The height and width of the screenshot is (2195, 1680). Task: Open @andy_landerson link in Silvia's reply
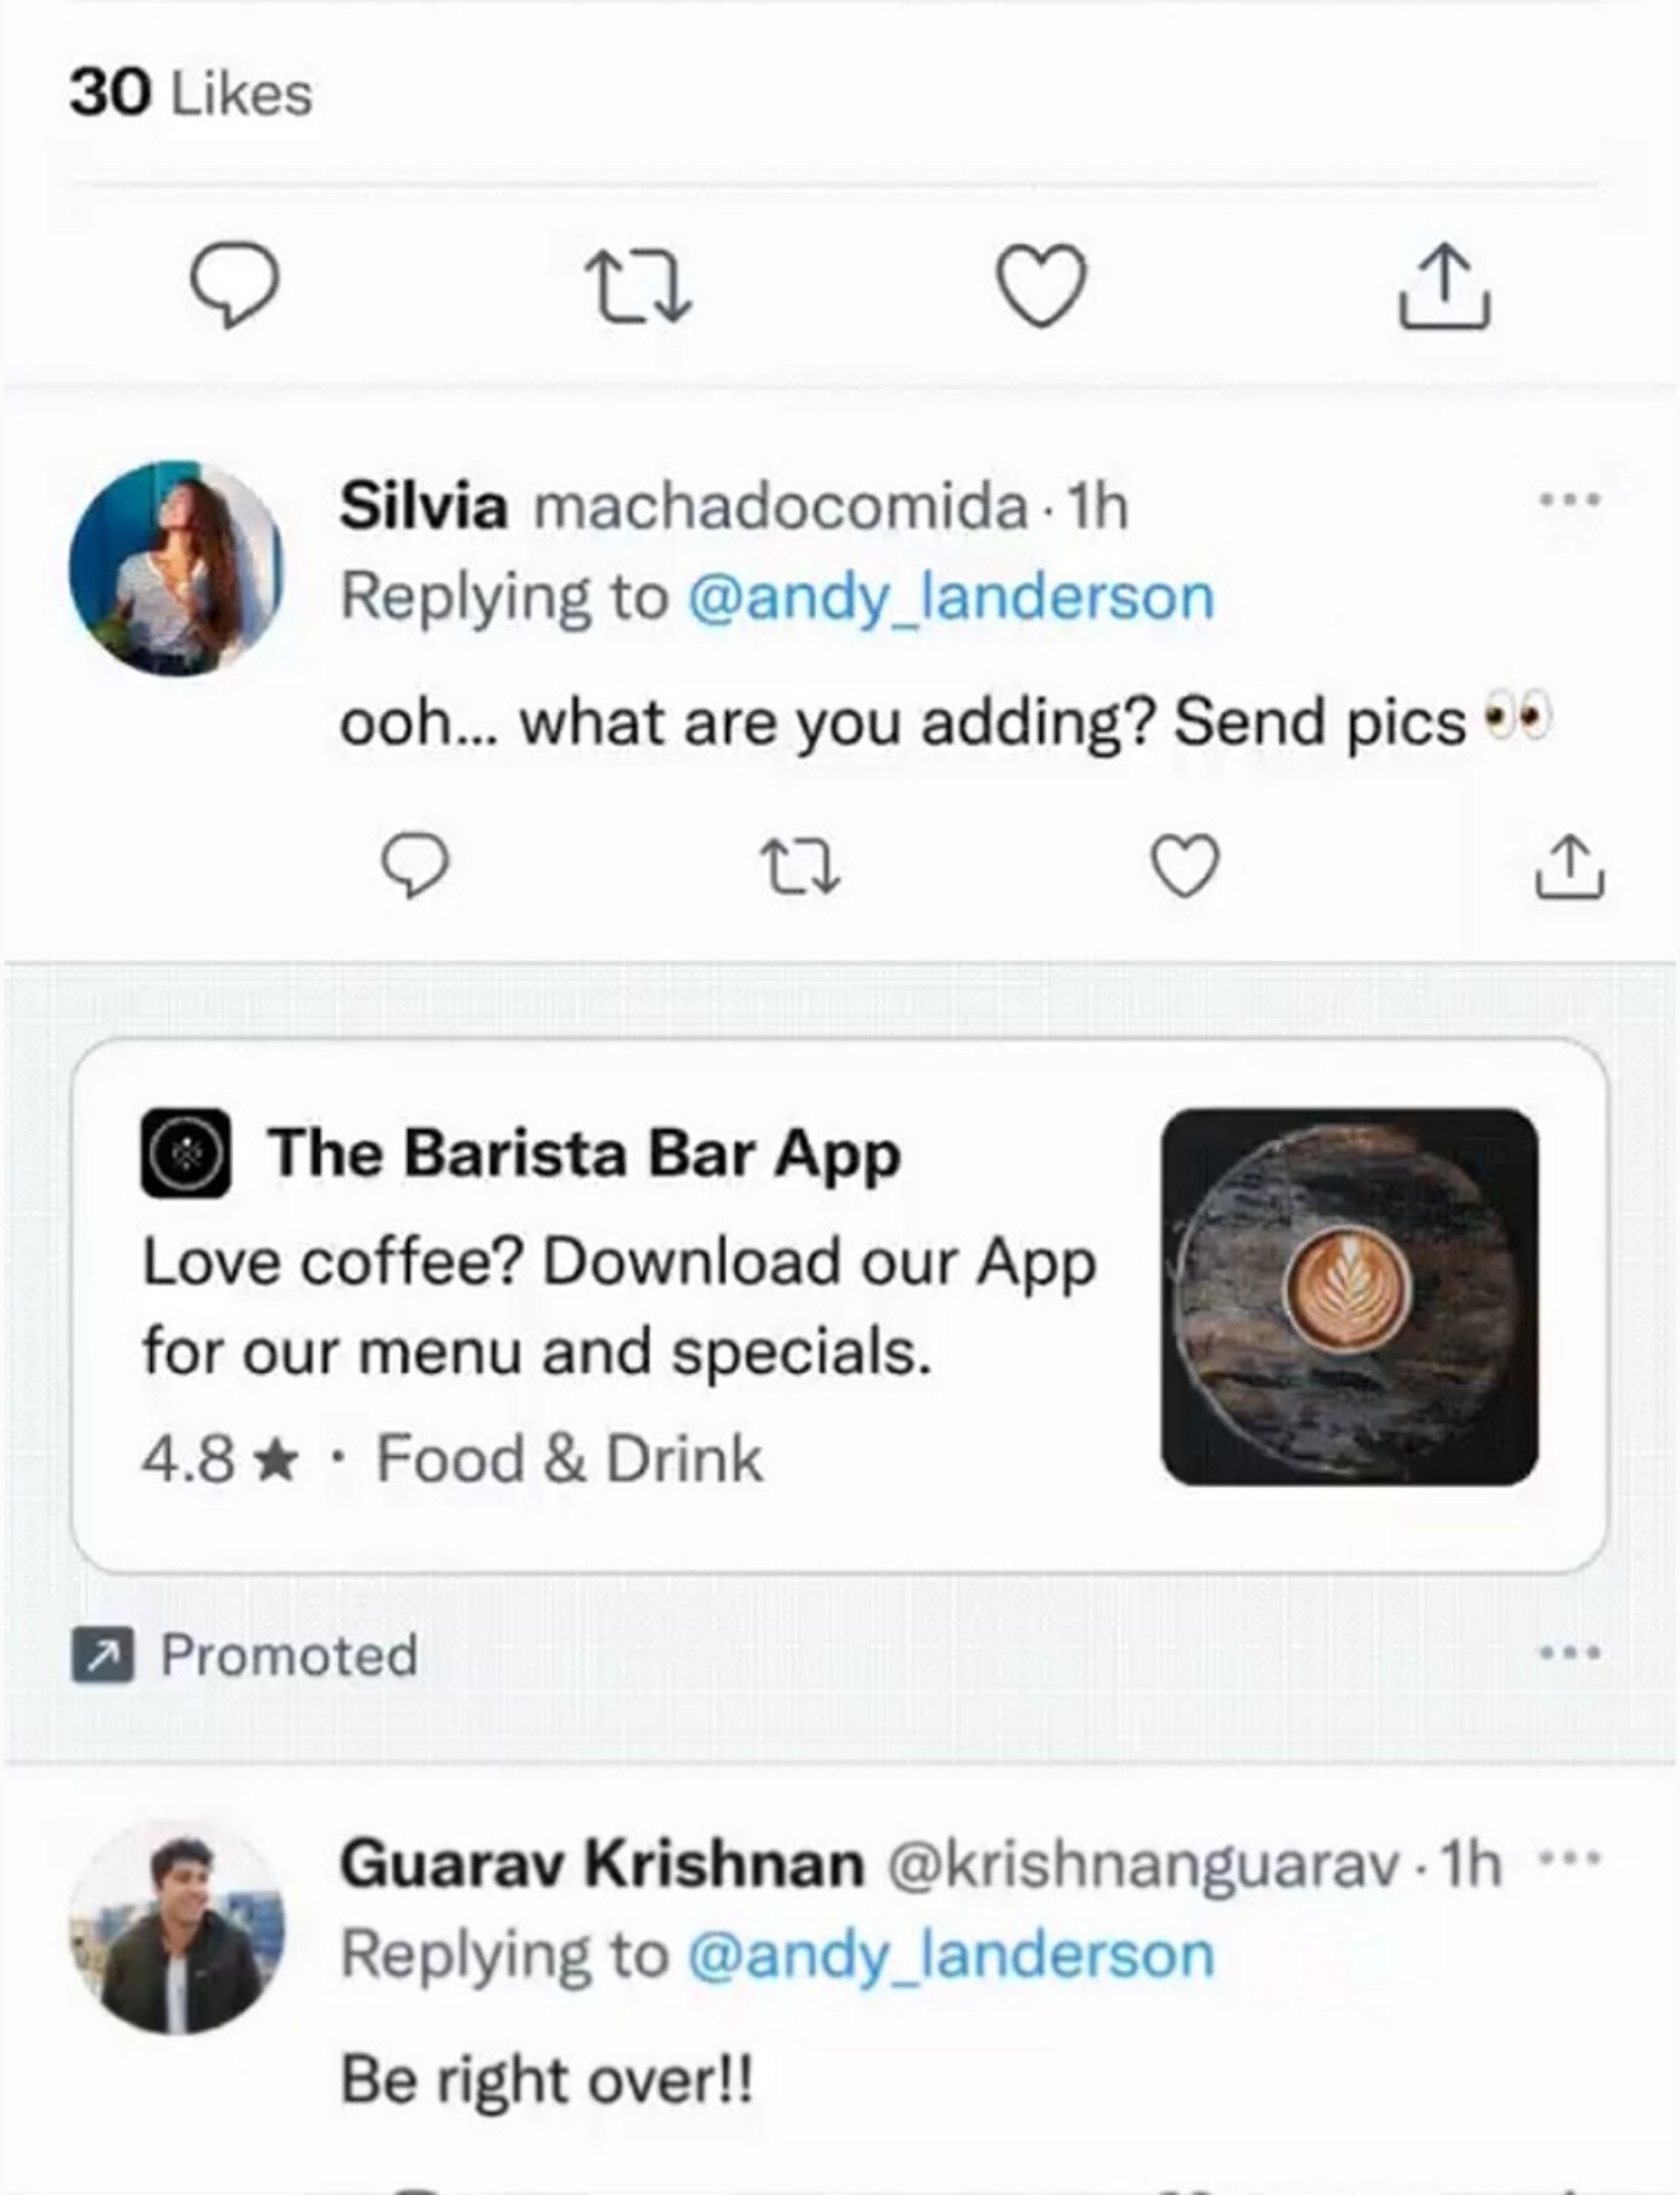[x=950, y=597]
